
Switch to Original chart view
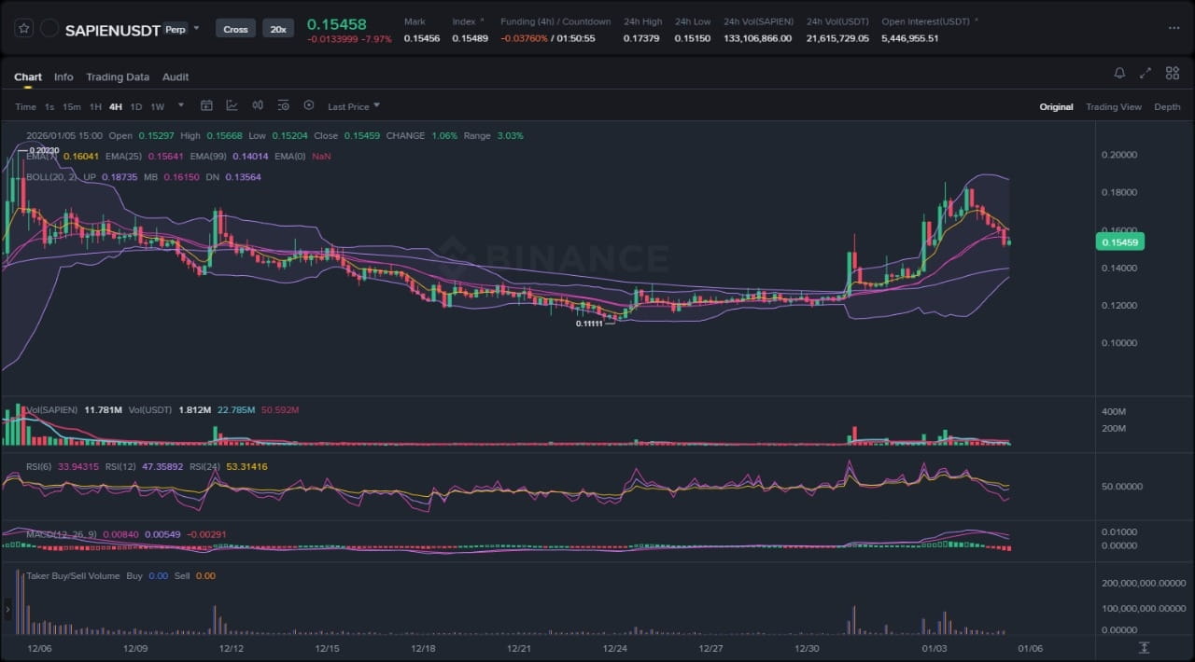coord(1056,107)
